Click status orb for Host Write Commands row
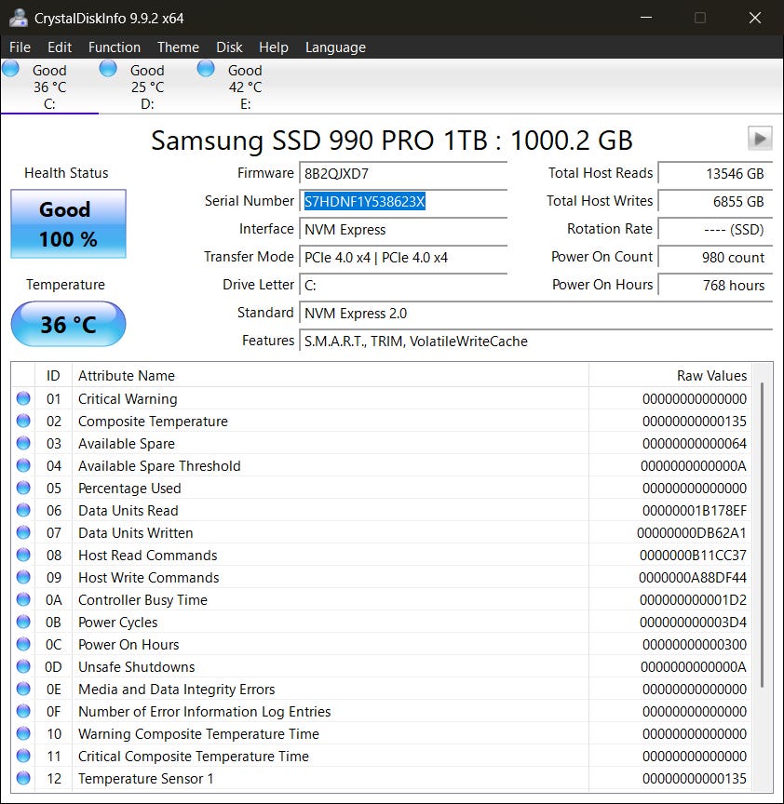 [23, 577]
